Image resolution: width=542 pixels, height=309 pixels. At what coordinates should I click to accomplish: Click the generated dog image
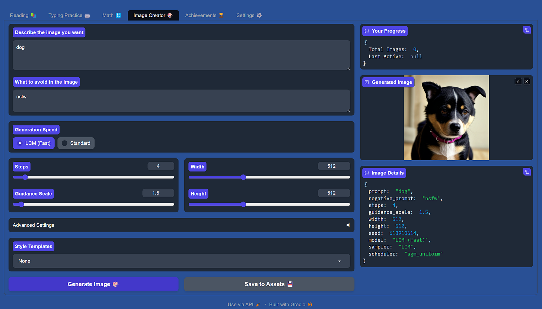coord(446,118)
